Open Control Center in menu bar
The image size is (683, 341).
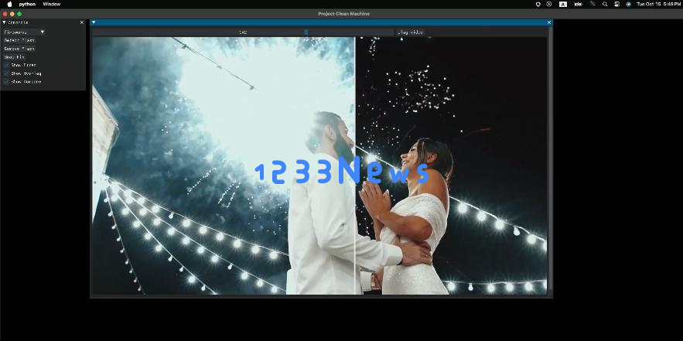[616, 4]
